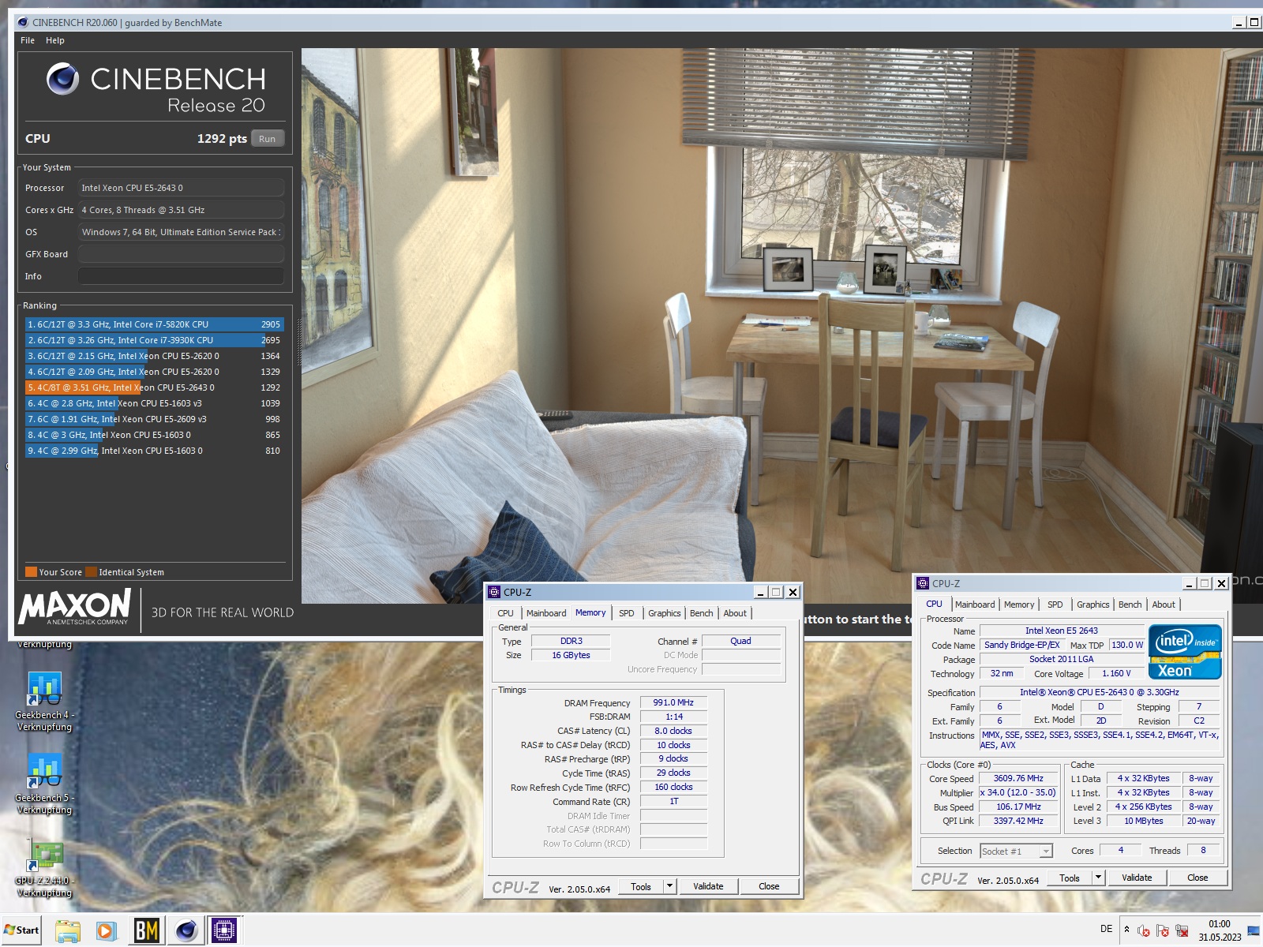The image size is (1263, 947).
Task: Open Graphics tab in Memory window
Action: [665, 613]
